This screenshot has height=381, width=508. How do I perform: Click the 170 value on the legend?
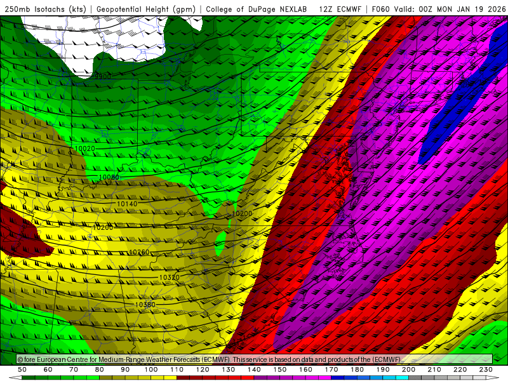(331, 370)
